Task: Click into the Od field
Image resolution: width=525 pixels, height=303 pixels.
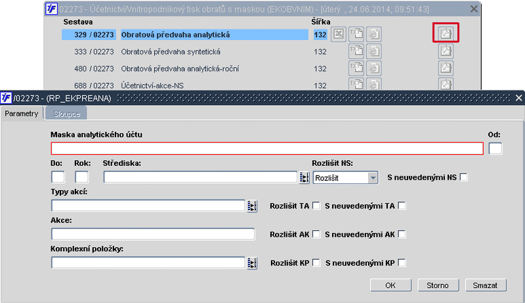Action: [495, 148]
